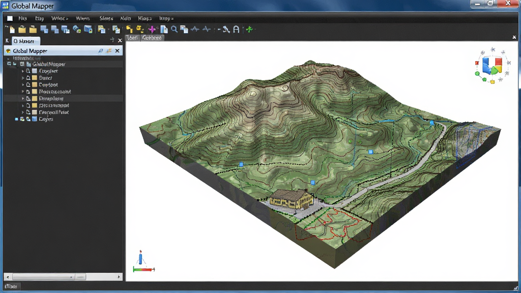The height and width of the screenshot is (293, 521).
Task: Toggle the layer icon on the 'Droupiane' row
Action: click(x=28, y=98)
